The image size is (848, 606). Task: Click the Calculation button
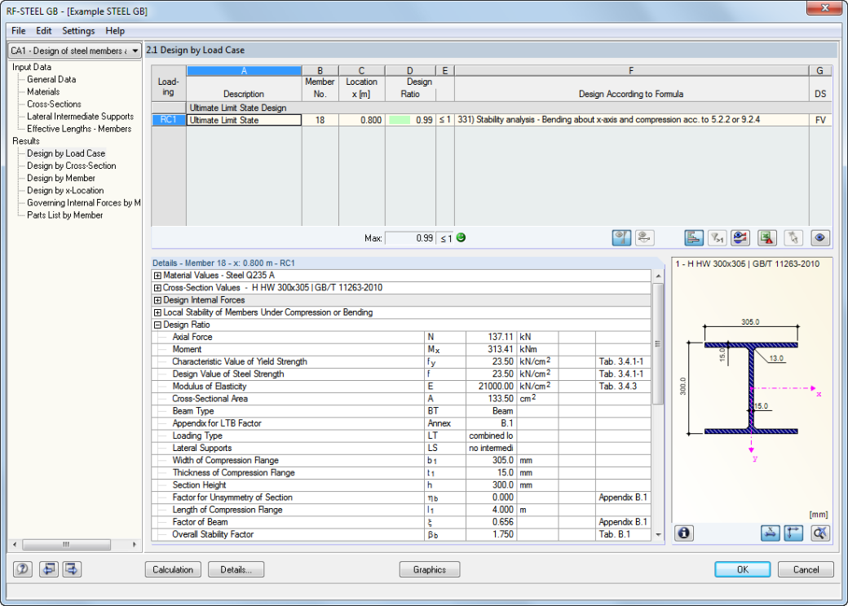[173, 570]
